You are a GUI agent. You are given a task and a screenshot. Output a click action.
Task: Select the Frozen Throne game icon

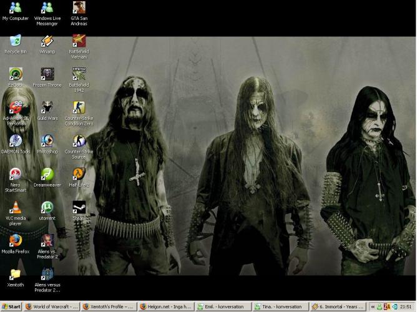pyautogui.click(x=47, y=74)
